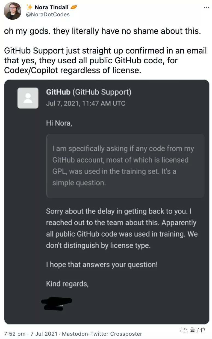Click the 'Jul 7, 2021, 11:47 AM UTC' email date
The width and height of the screenshot is (212, 339).
coord(86,103)
